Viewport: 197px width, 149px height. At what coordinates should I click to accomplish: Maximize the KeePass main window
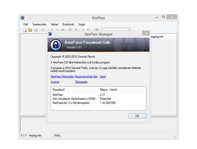(163, 17)
